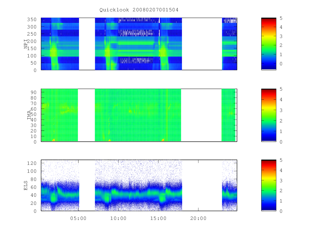Click the IMA panel color scale bar
316x237 pixels.
tap(269, 115)
